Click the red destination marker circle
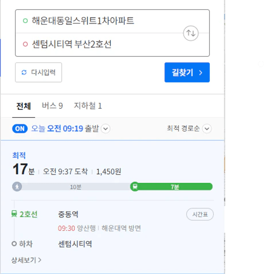Screen dimensions: 264x274 pos(26,44)
